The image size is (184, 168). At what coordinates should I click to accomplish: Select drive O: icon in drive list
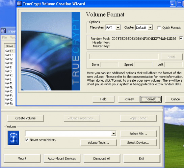[x=7, y=91]
